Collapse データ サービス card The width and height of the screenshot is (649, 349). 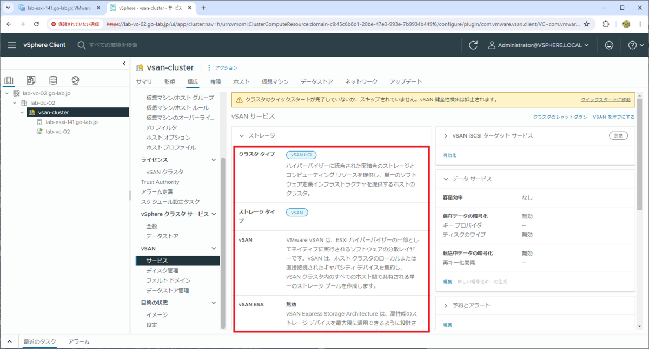click(446, 179)
